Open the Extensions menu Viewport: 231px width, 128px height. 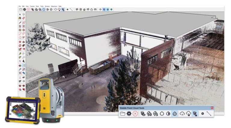[54, 6]
